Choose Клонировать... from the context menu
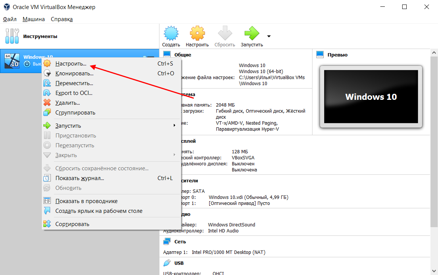The height and width of the screenshot is (275, 438). tap(74, 73)
